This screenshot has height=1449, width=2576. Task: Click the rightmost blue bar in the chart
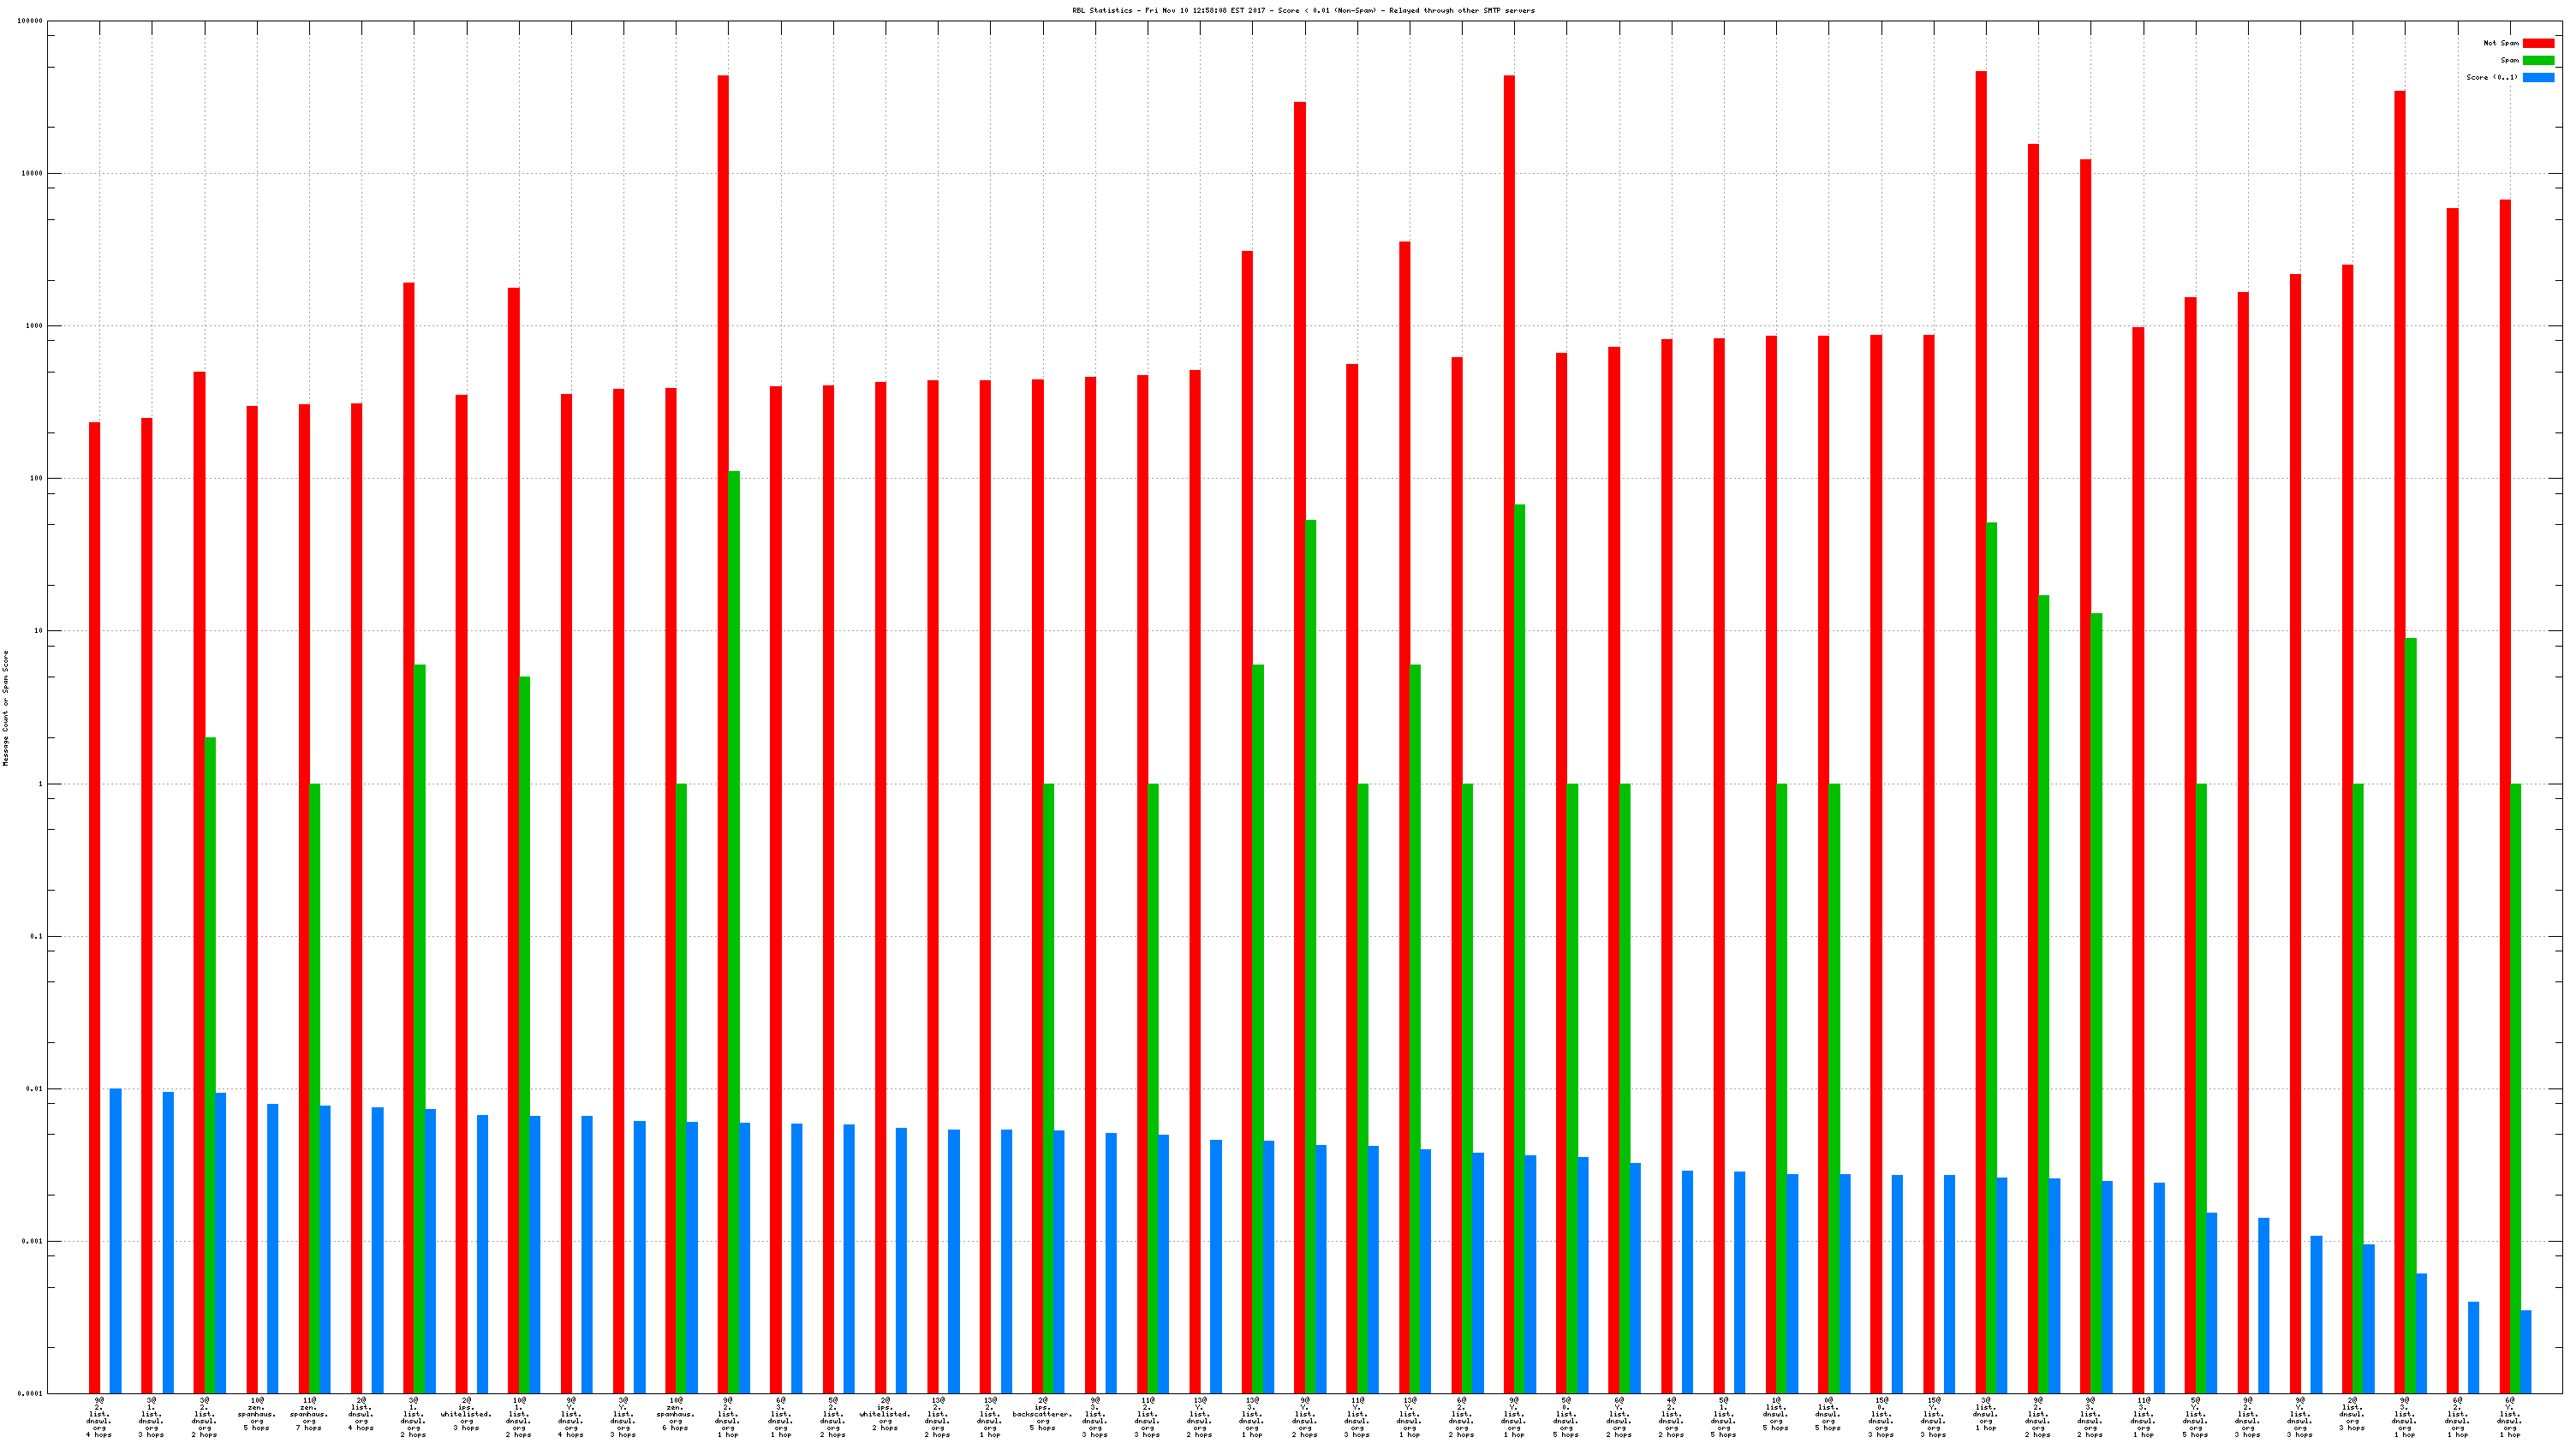2526,1351
